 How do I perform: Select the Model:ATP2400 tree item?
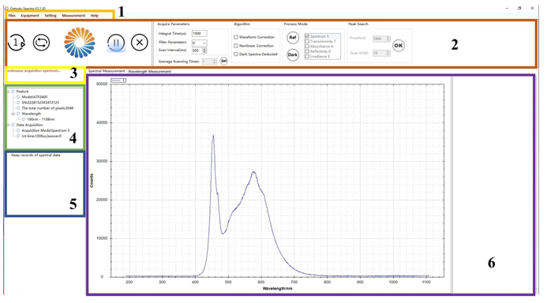click(35, 97)
